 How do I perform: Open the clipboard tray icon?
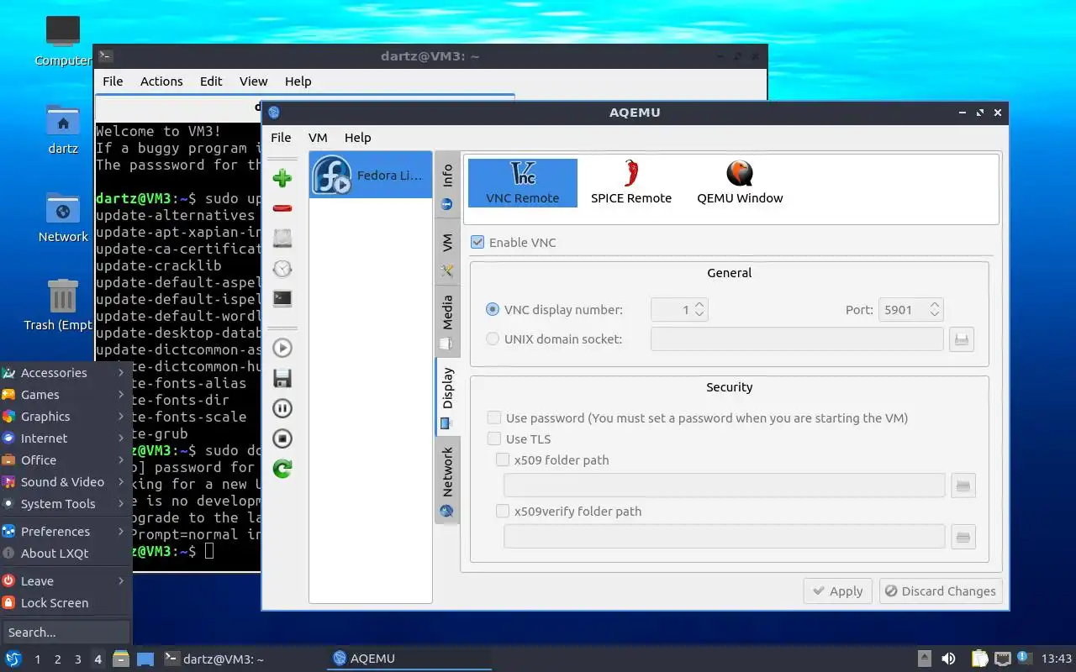click(x=979, y=659)
